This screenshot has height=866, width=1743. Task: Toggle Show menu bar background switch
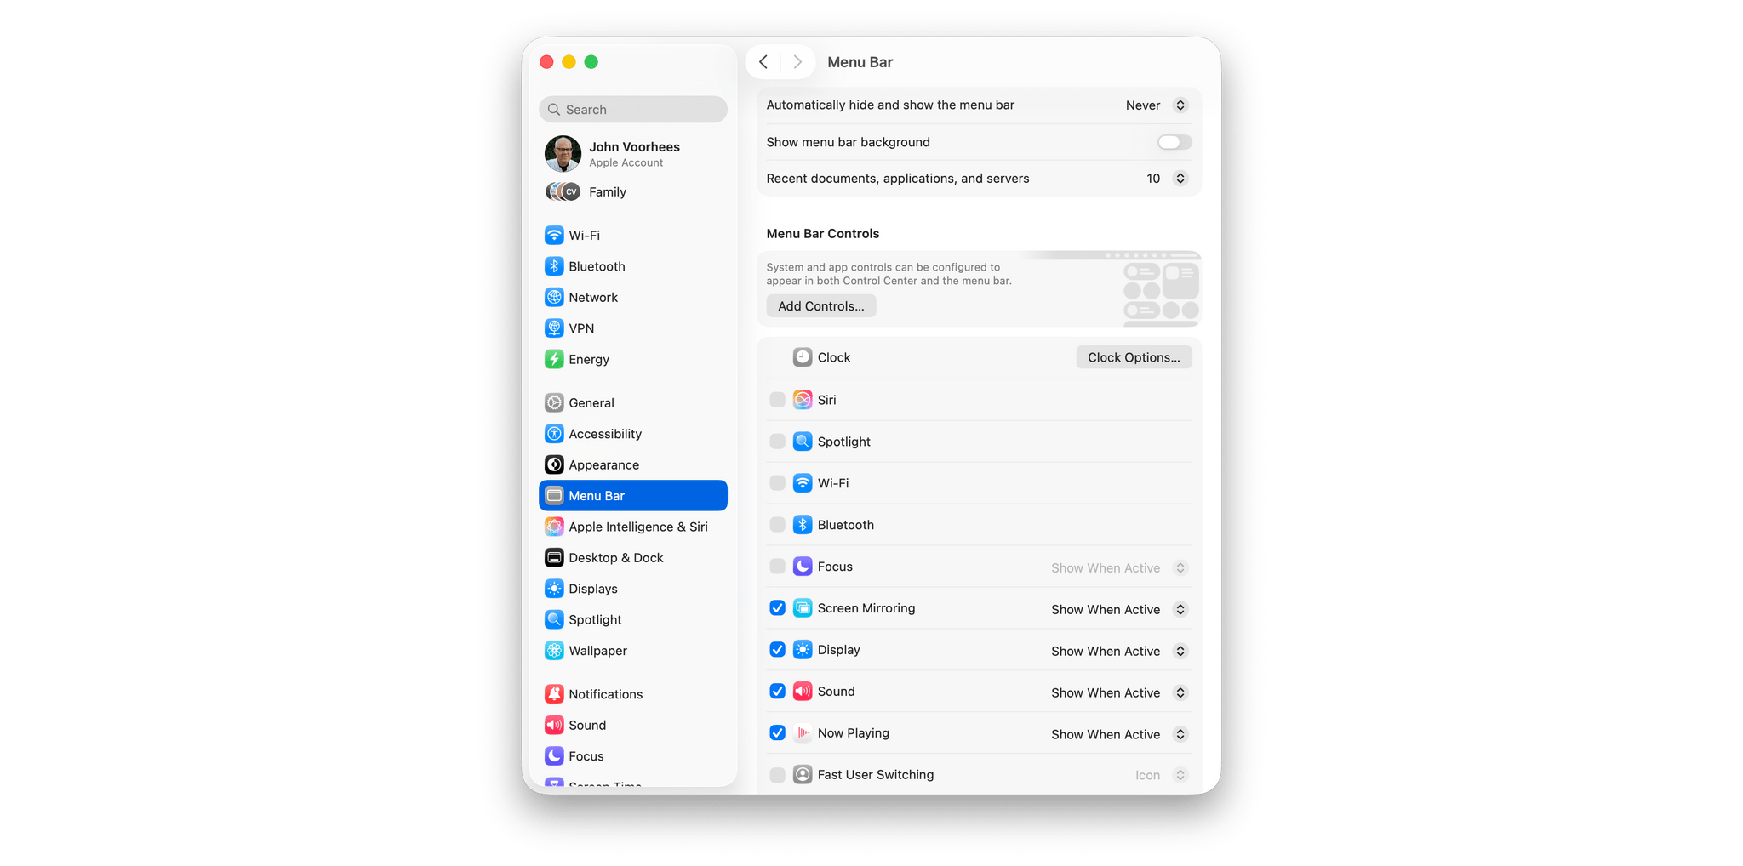tap(1174, 142)
